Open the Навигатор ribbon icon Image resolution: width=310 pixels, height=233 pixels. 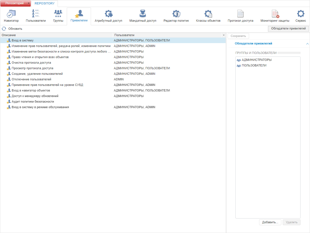11,14
